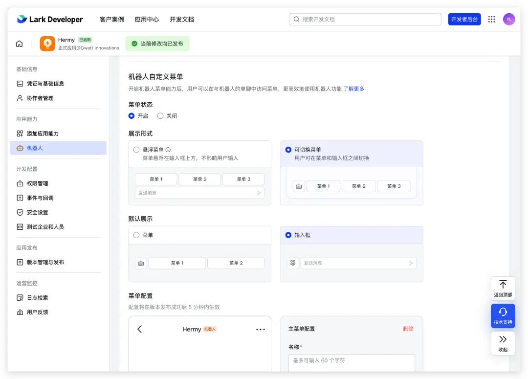Select the 悬浮菜单 display option
Image resolution: width=528 pixels, height=379 pixels.
click(136, 150)
